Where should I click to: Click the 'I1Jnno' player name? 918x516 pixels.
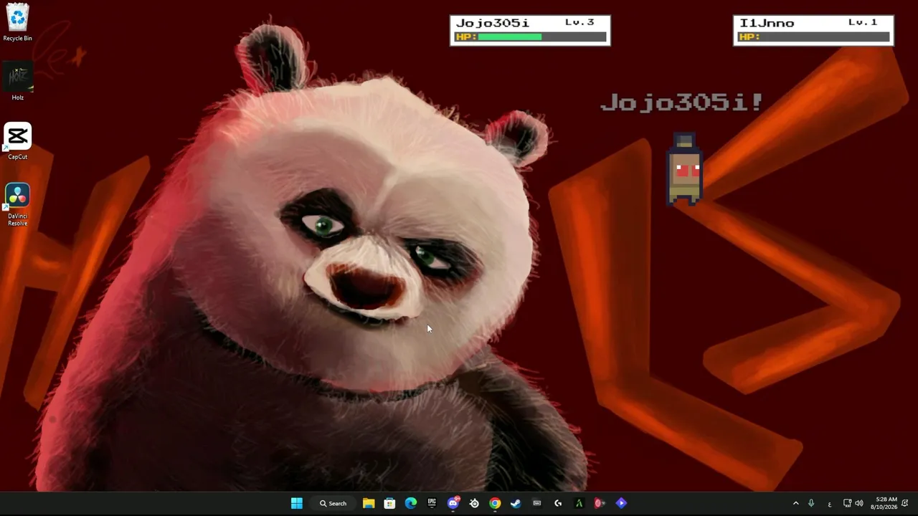767,23
